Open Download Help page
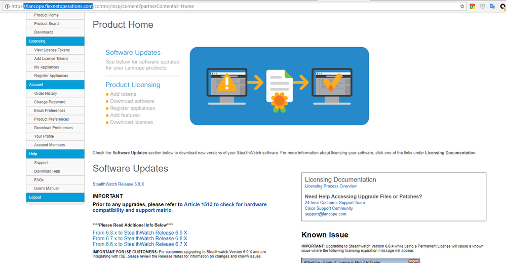Screen dimensions: 506x263 pyautogui.click(x=55, y=171)
